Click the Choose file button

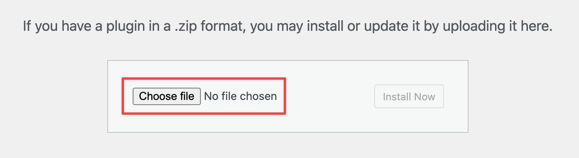(x=167, y=96)
